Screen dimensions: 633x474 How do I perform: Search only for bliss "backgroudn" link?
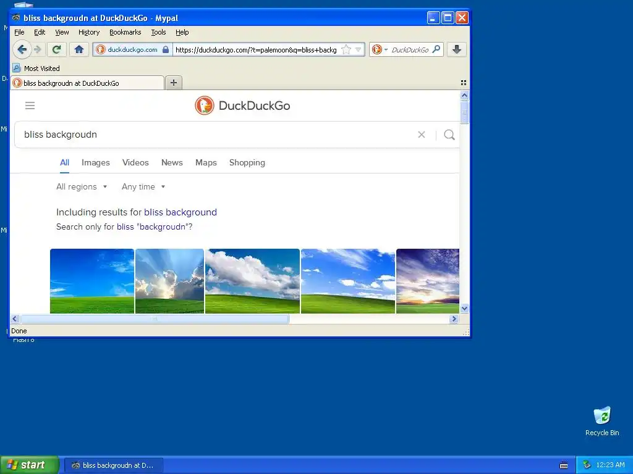[x=155, y=227]
